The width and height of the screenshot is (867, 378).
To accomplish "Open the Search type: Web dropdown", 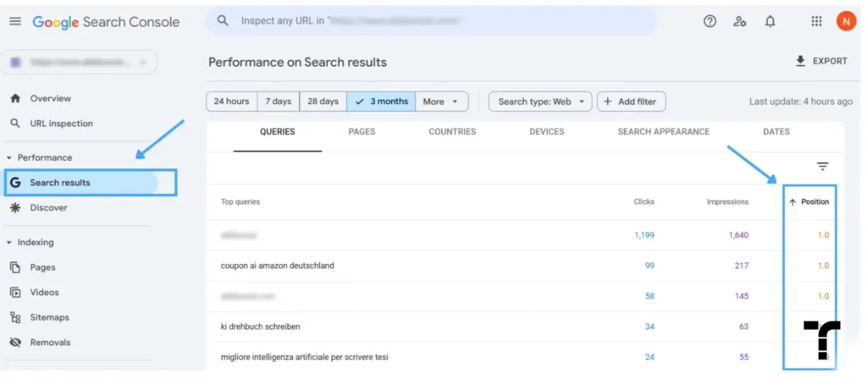I will click(x=540, y=101).
